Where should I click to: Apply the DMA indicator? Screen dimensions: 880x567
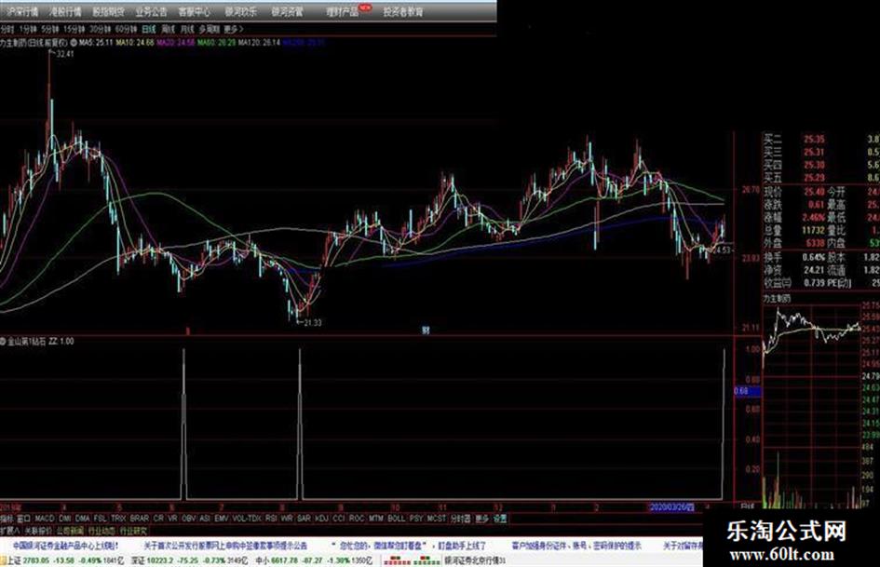click(83, 519)
